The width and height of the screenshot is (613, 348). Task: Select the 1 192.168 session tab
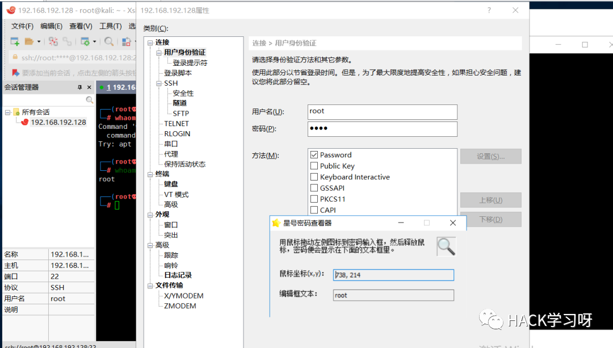tap(116, 87)
